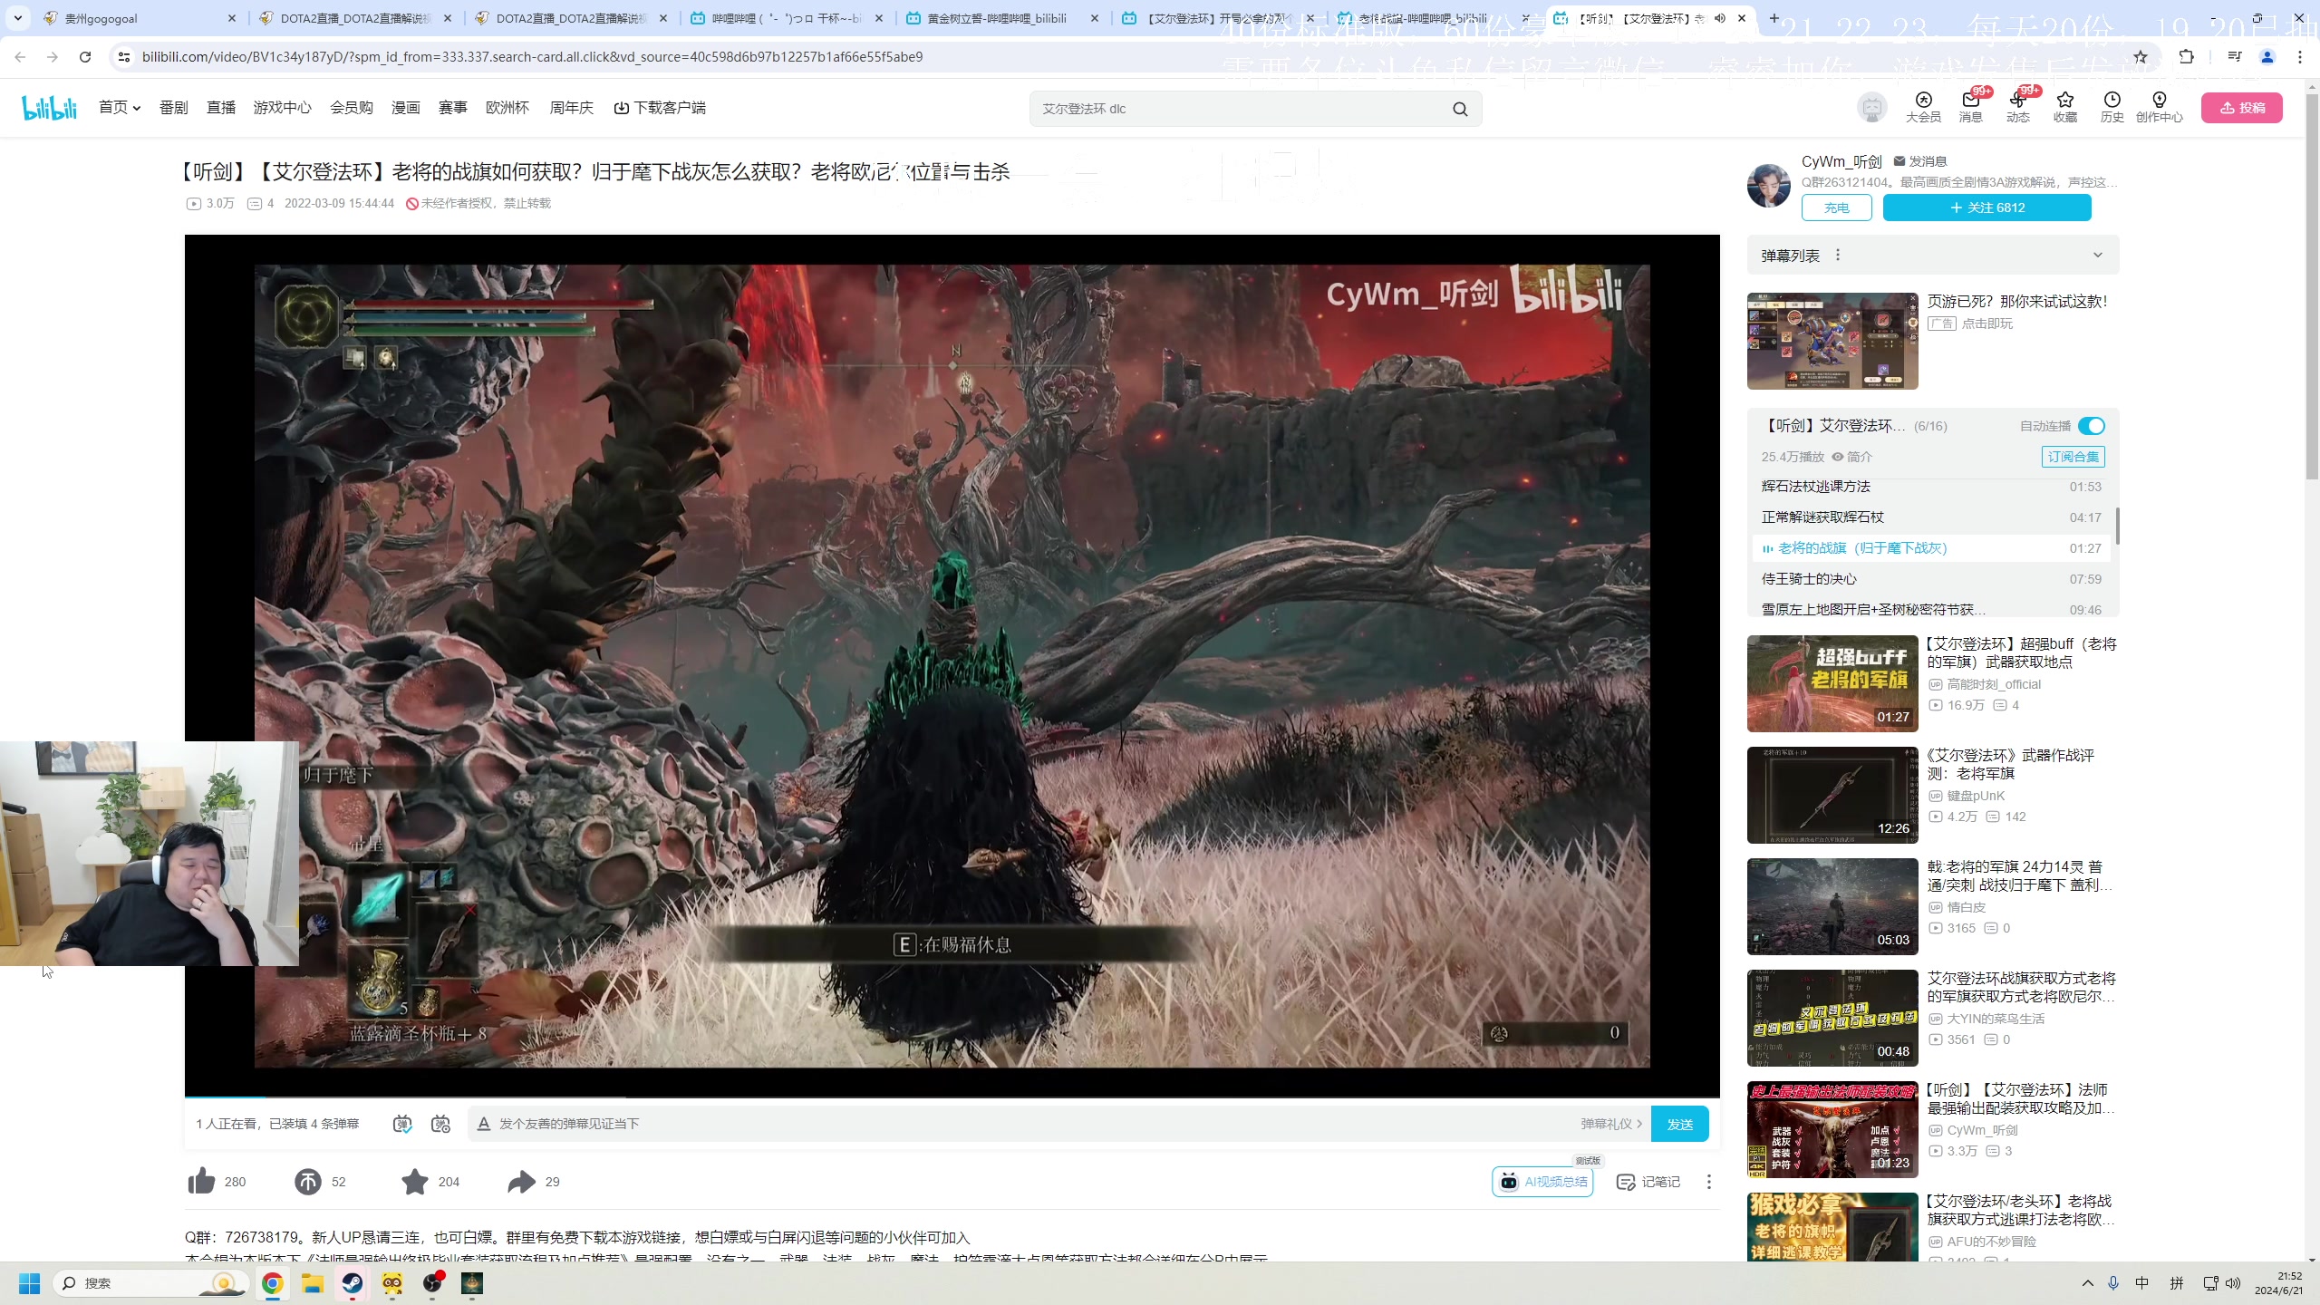Image resolution: width=2320 pixels, height=1305 pixels.
Task: Favorite the video with star icon
Action: (x=415, y=1182)
